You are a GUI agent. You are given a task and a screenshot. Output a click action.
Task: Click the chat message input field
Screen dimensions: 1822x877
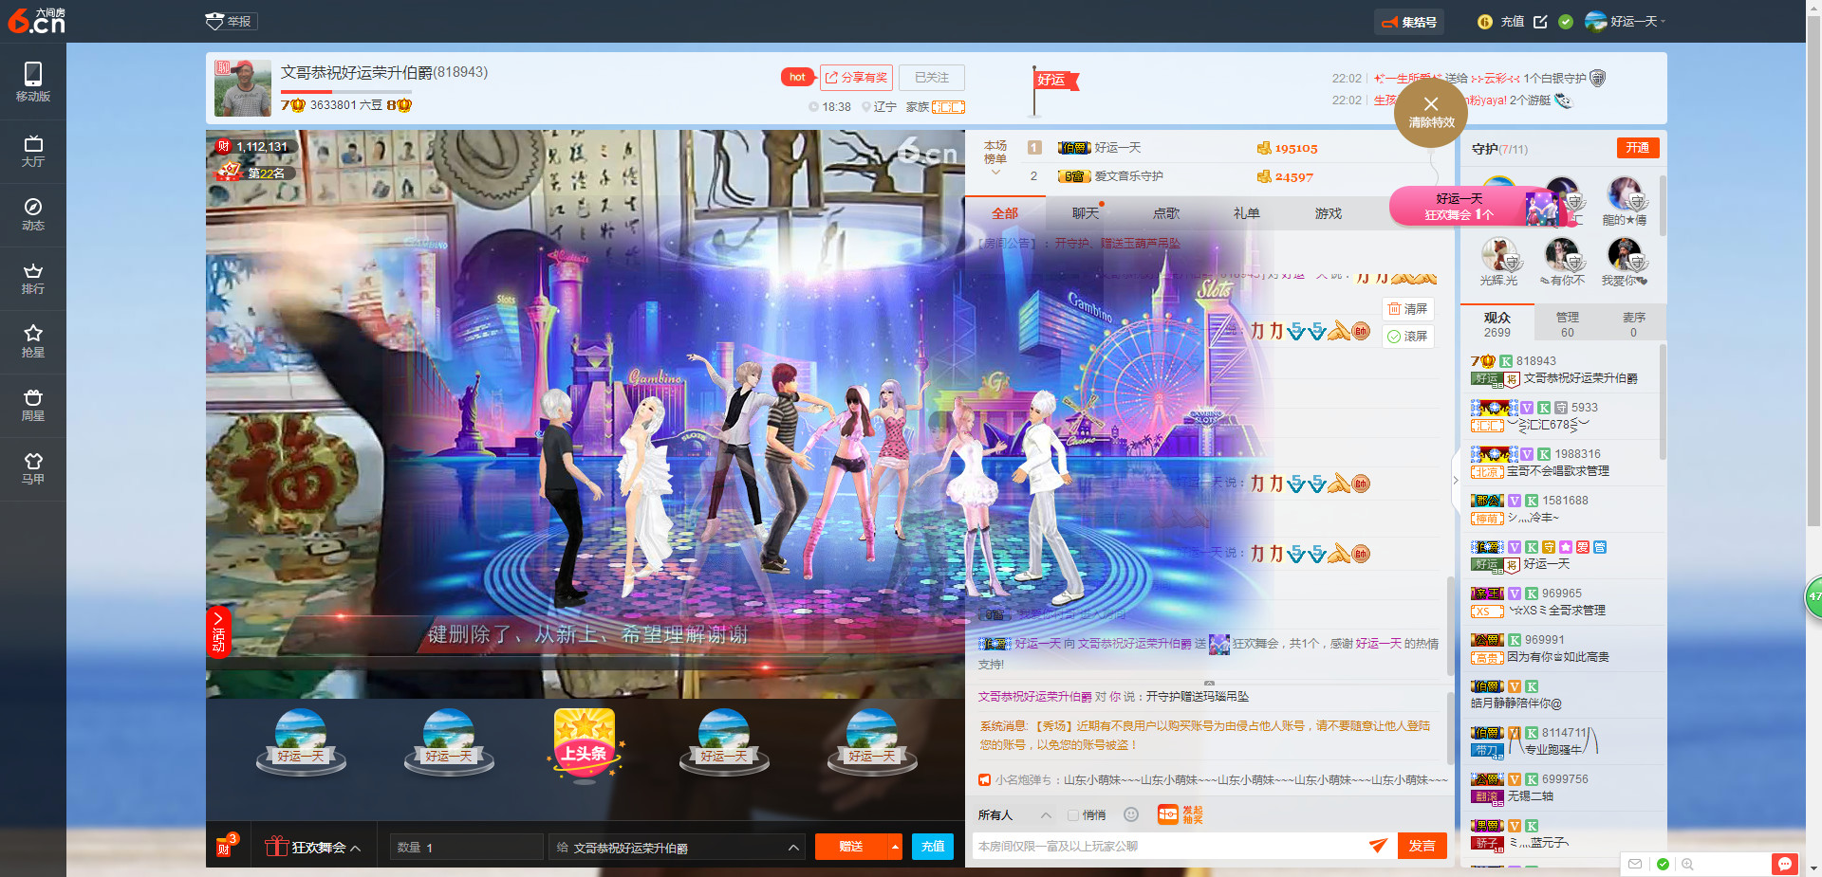point(1167,846)
